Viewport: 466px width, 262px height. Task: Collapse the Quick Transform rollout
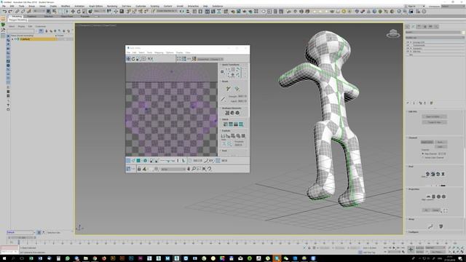tap(231, 65)
